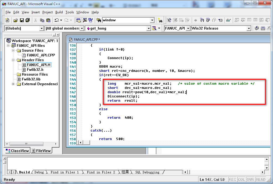The width and height of the screenshot is (273, 184).
Task: Click the Workspace window toggle icon
Action: click(78, 20)
